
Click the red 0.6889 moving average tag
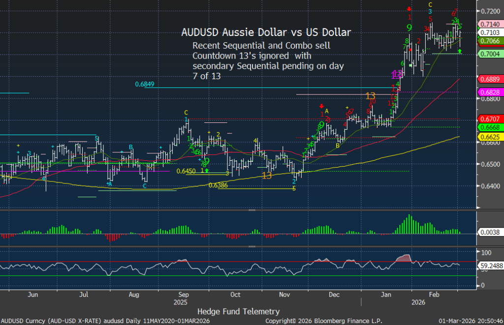tap(489, 79)
